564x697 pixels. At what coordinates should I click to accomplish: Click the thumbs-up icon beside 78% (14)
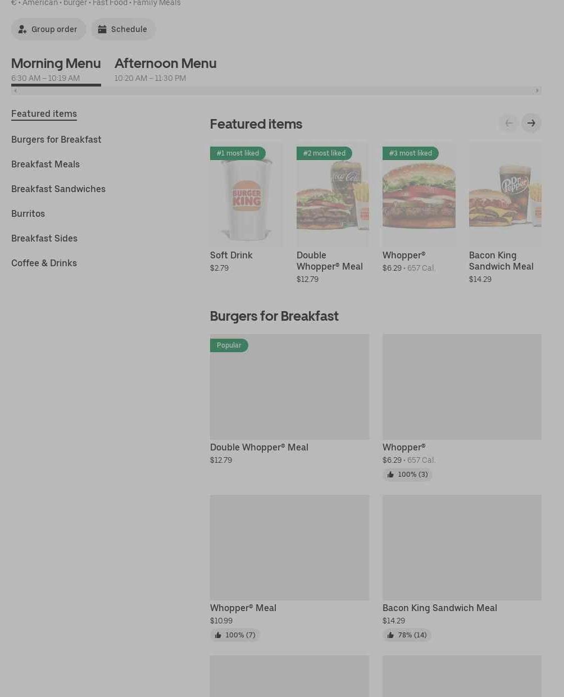(x=390, y=635)
